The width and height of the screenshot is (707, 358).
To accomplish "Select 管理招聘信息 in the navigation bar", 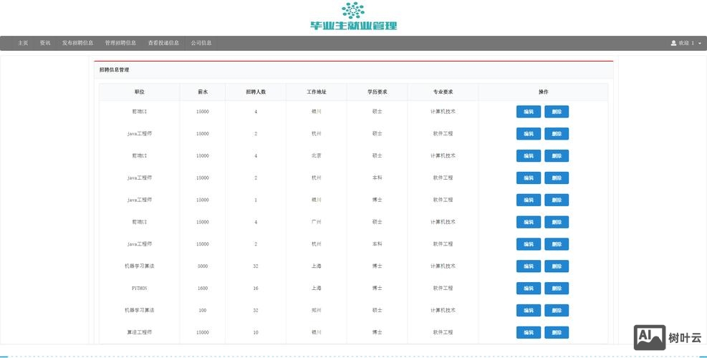I will 120,43.
